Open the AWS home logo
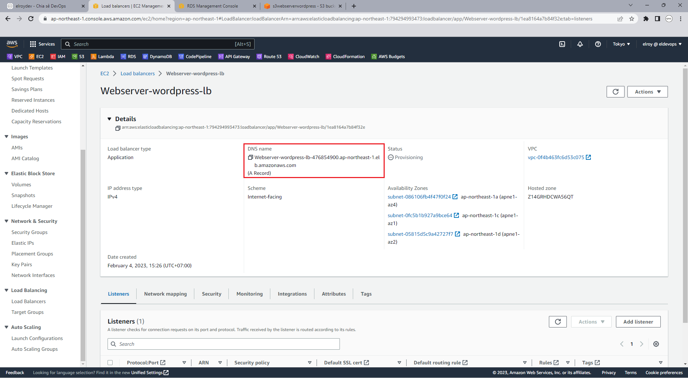 click(12, 44)
